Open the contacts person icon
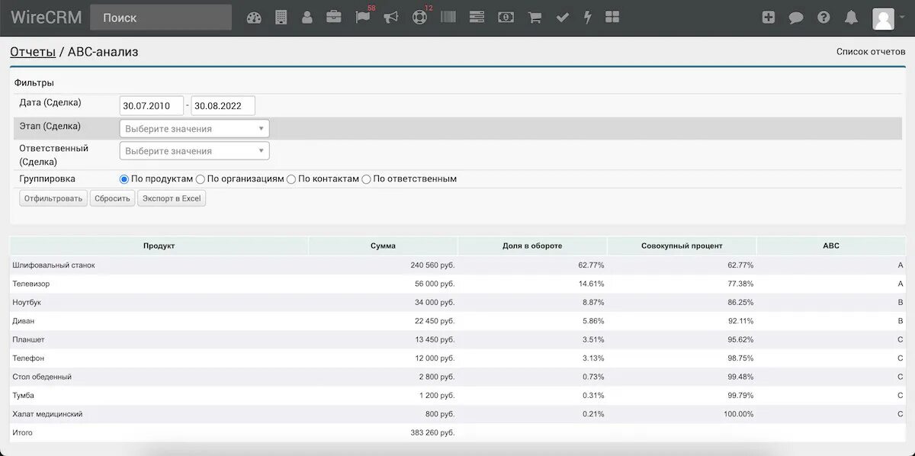This screenshot has width=915, height=456. coord(307,18)
